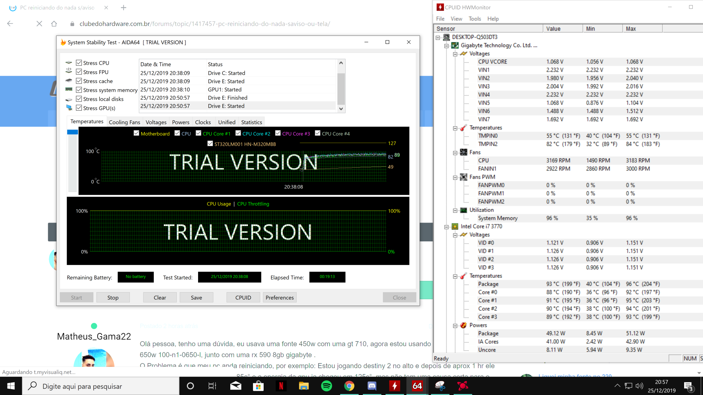Click the AIDA64 flame title icon
This screenshot has width=703, height=395.
point(63,42)
